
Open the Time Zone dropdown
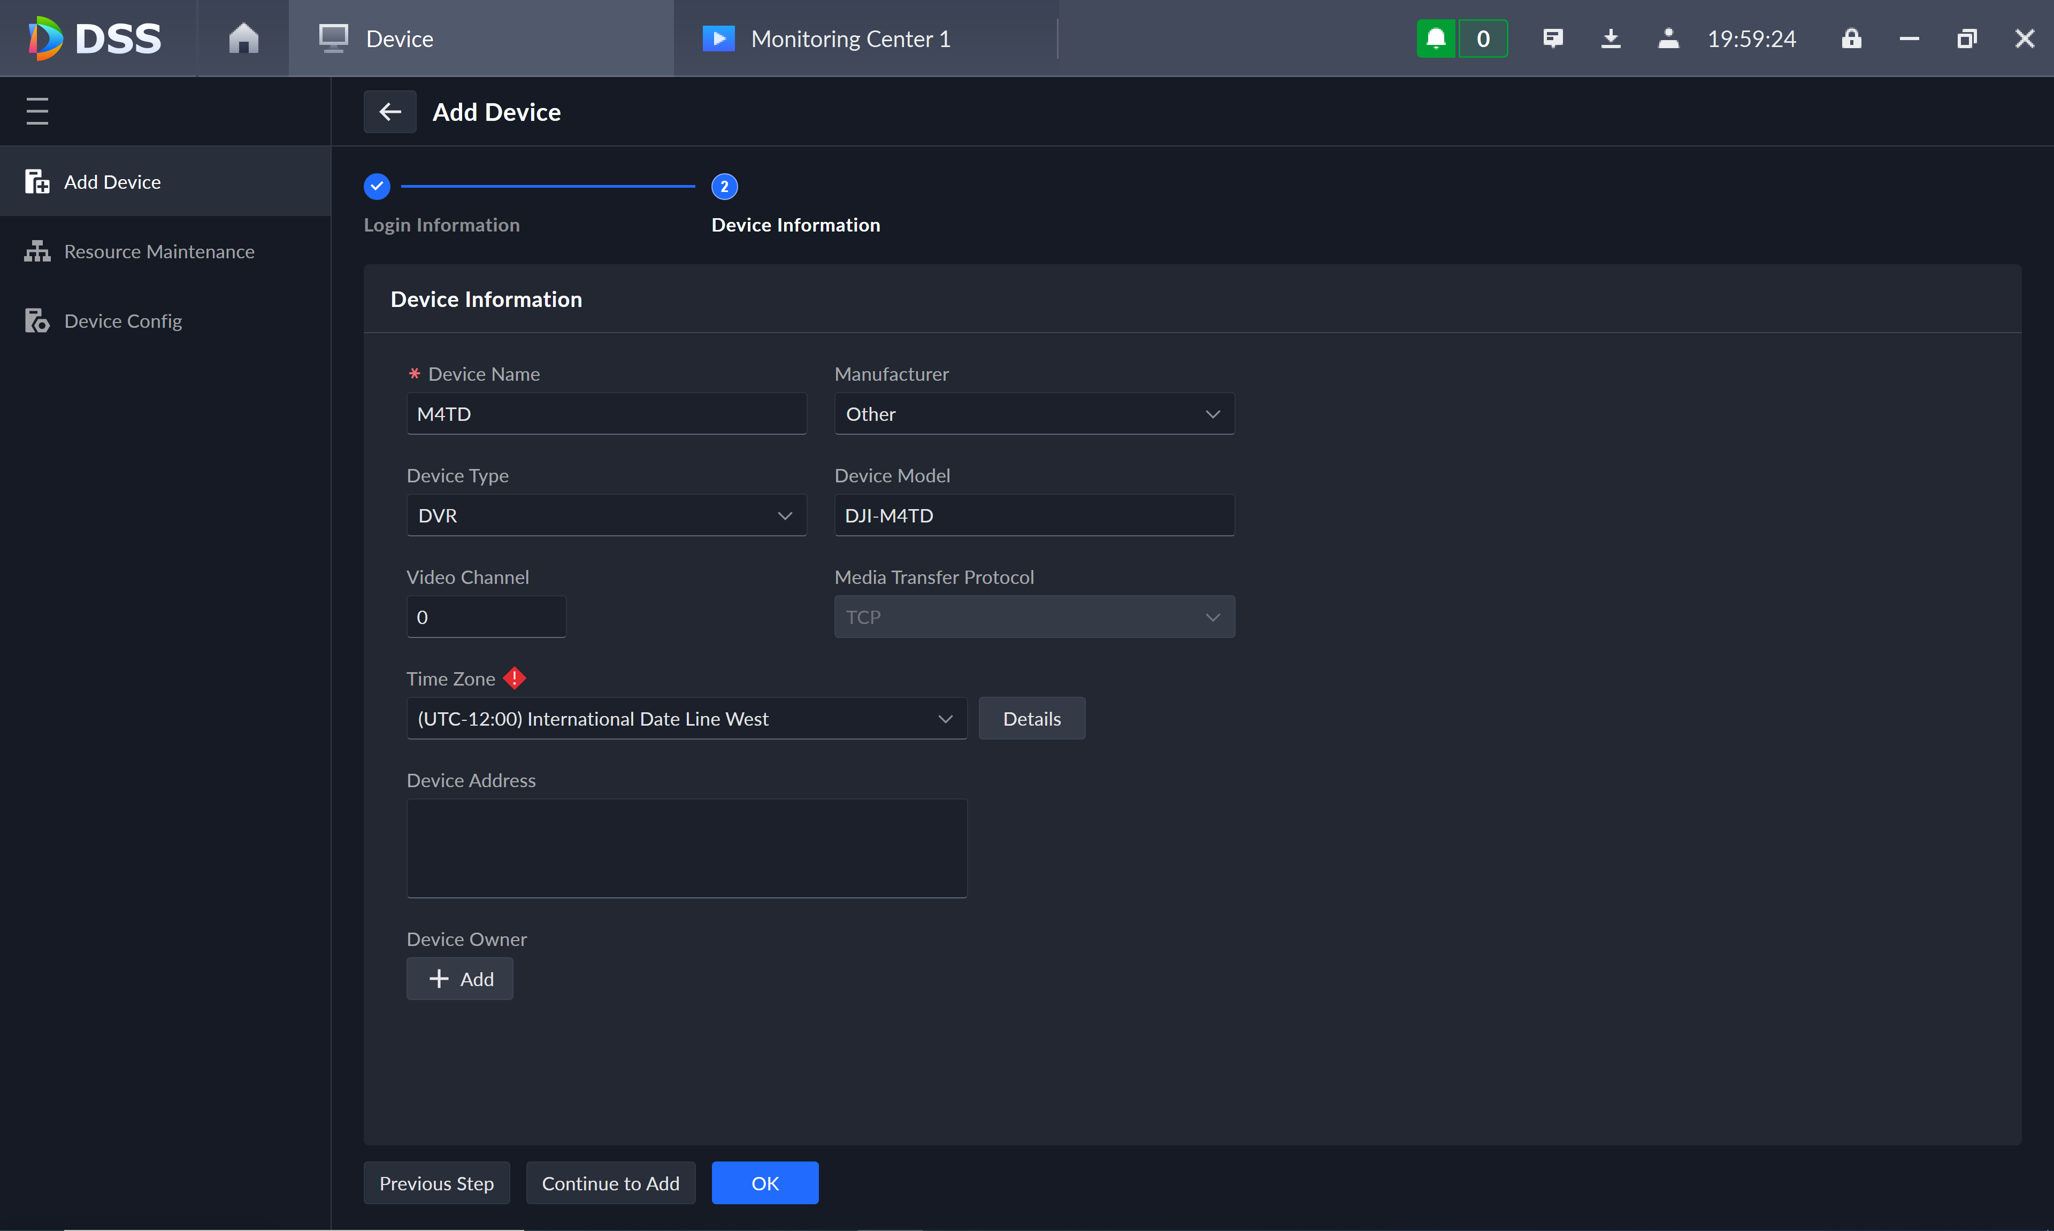[x=687, y=718]
